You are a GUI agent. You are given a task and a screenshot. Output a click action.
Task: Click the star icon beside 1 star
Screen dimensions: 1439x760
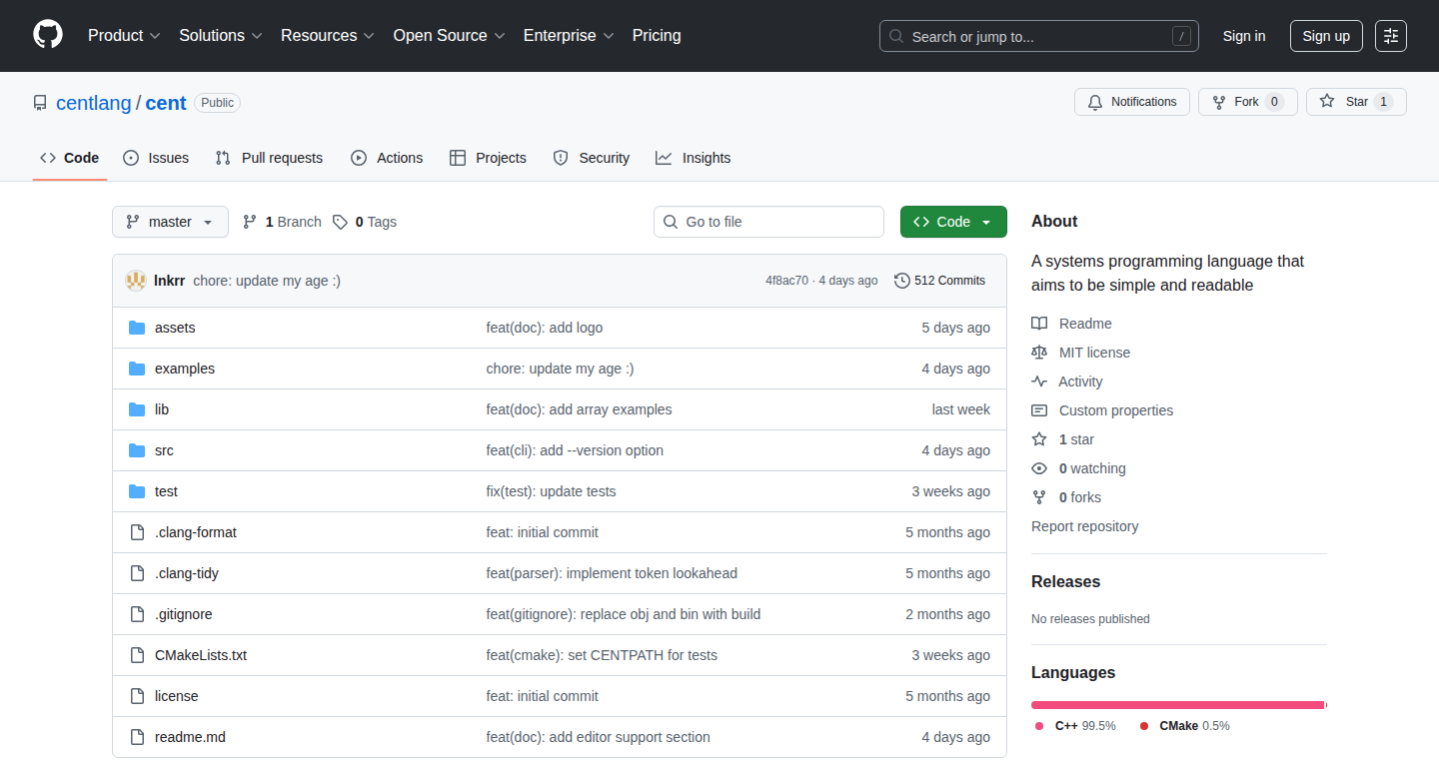click(x=1039, y=439)
